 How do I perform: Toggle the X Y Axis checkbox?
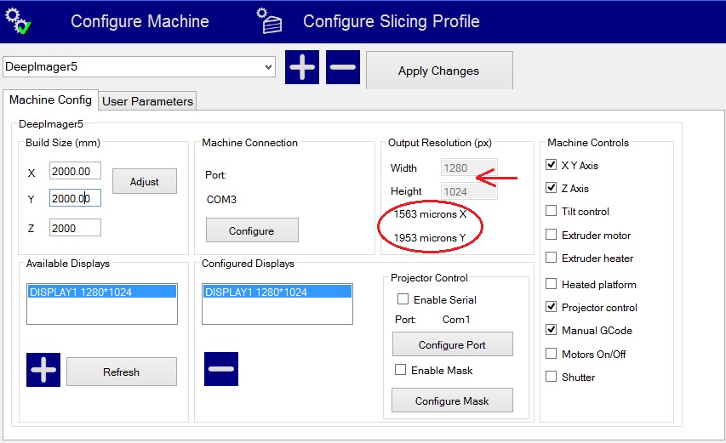click(551, 166)
